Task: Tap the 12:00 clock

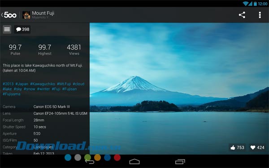Action: [x=262, y=4]
